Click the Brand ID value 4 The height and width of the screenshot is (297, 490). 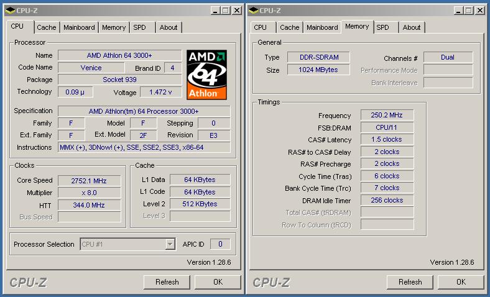pyautogui.click(x=172, y=68)
